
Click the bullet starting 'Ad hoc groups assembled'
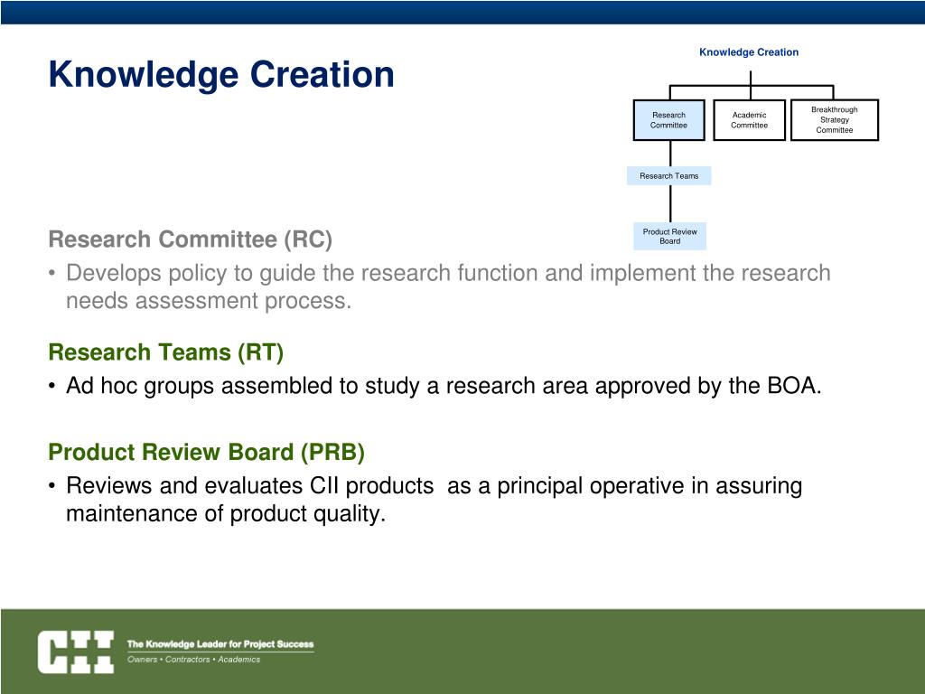[x=434, y=386]
